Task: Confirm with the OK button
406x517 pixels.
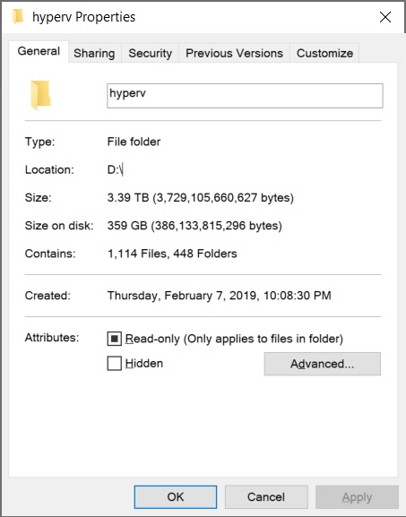Action: point(176,497)
